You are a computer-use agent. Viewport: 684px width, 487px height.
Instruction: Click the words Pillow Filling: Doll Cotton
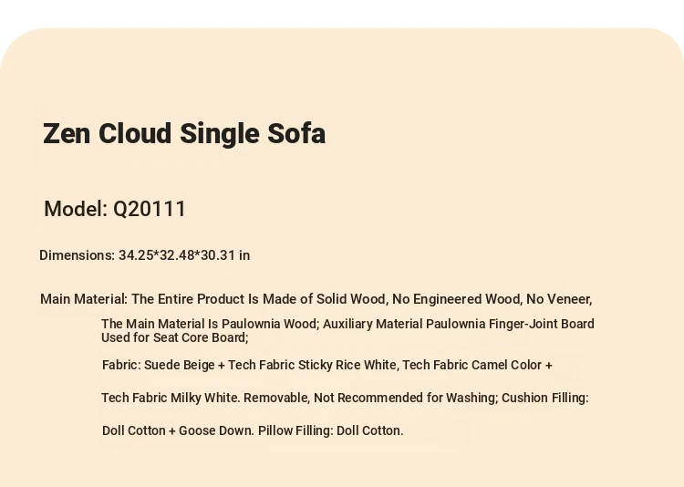330,430
